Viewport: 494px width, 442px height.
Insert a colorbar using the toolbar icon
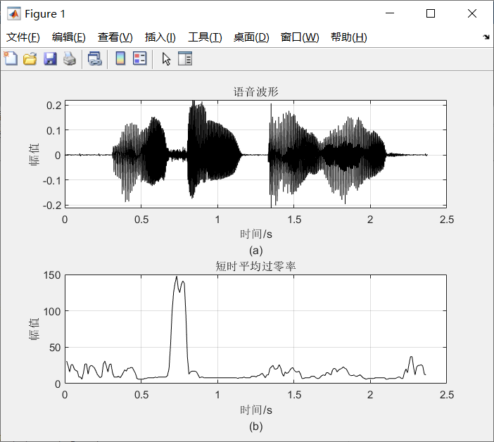[x=120, y=58]
